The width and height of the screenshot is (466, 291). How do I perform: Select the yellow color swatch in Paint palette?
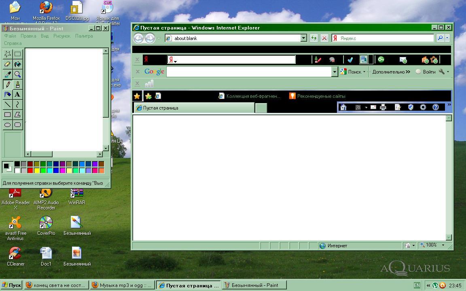pyautogui.click(x=36, y=171)
